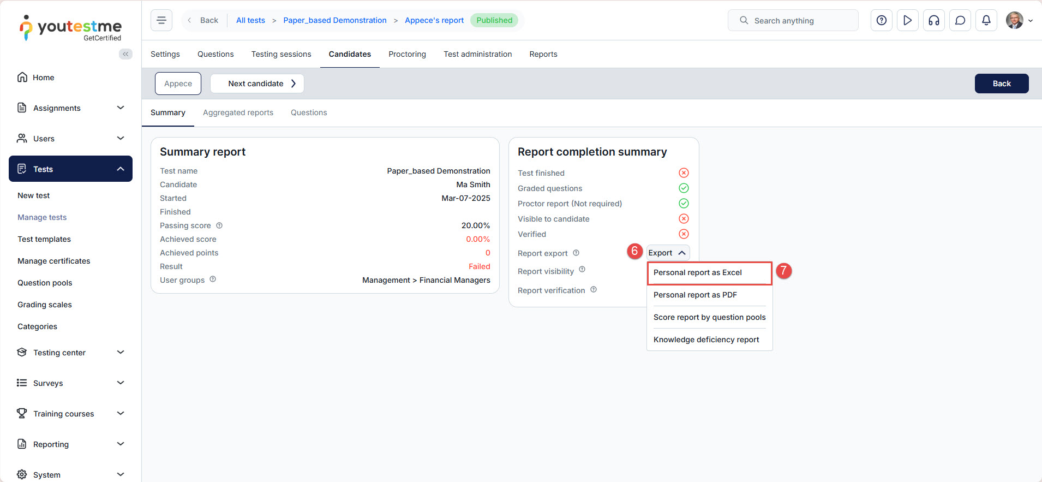Viewport: 1042px width, 482px height.
Task: Switch to the Aggregated reports tab
Action: 238,112
